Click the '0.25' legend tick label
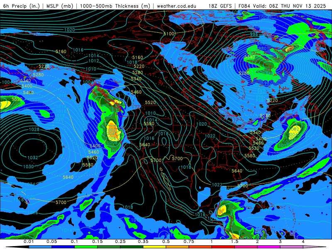Screen dimensions: 332x249 coord(120,242)
